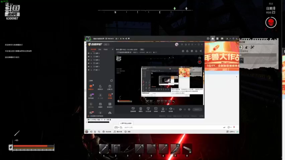Click the free-speech mode button in YY bar
285x160 pixels.
point(107,132)
